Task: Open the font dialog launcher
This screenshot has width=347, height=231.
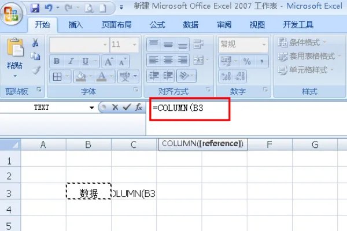Action: click(136, 90)
